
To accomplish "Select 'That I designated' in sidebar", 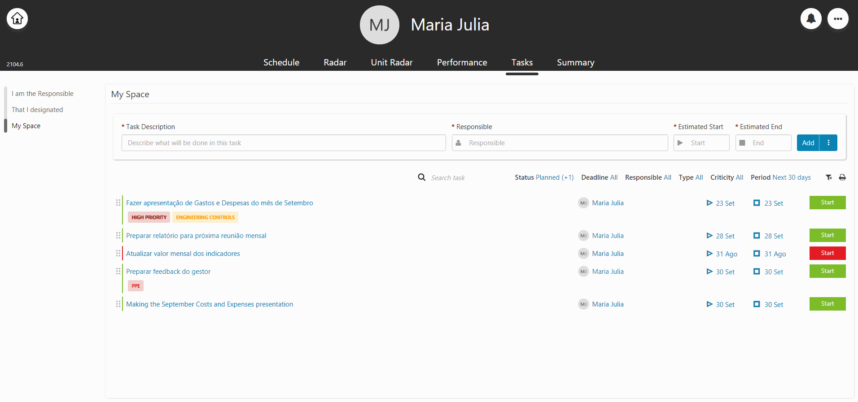I will [37, 110].
